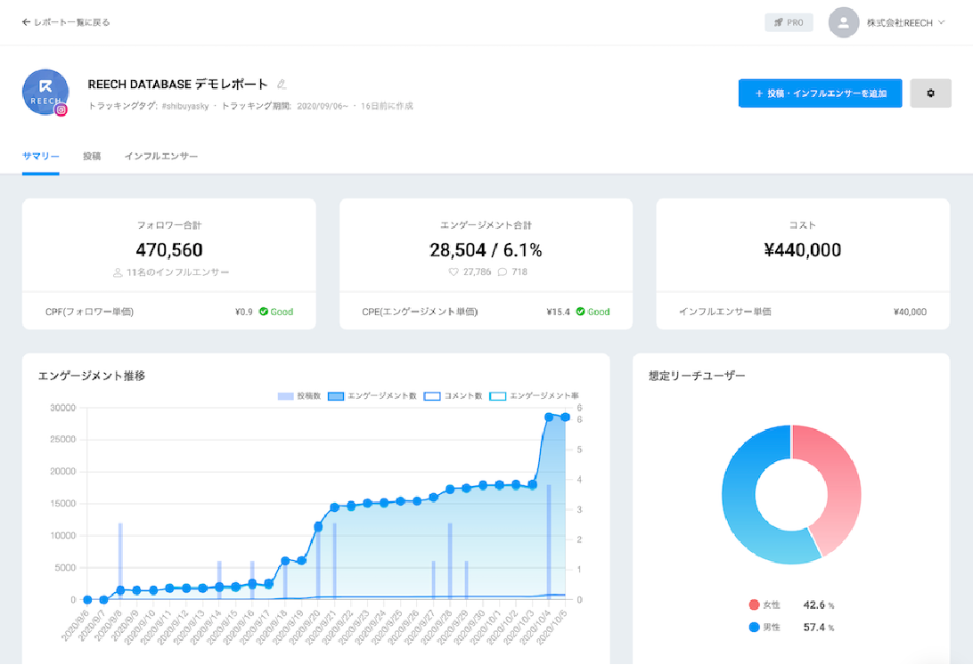Click the last engagement data point for 2020/10/5
973x665 pixels.
coord(565,418)
